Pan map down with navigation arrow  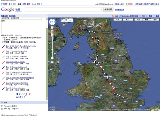pos(52,24)
